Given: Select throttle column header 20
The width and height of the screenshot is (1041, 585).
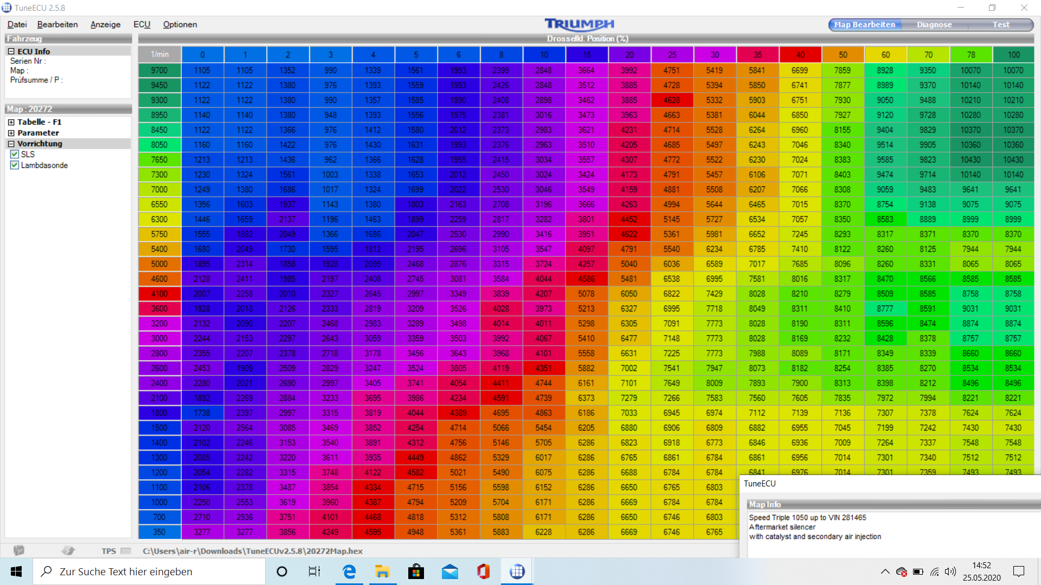Looking at the screenshot, I should (629, 55).
